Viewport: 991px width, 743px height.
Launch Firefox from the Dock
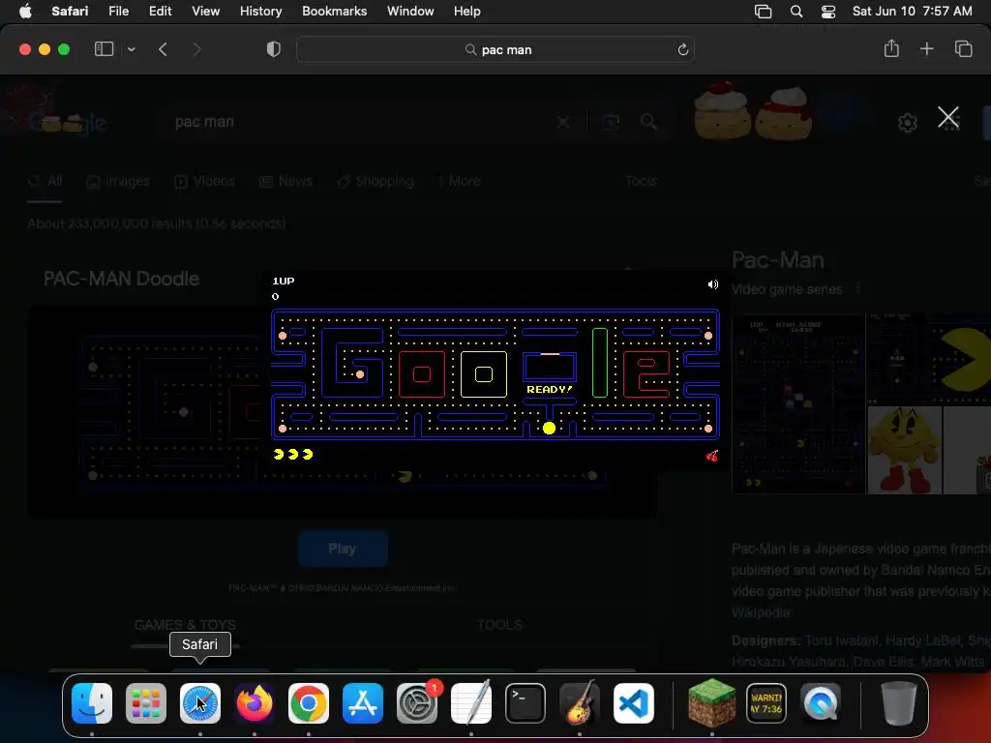(x=255, y=702)
